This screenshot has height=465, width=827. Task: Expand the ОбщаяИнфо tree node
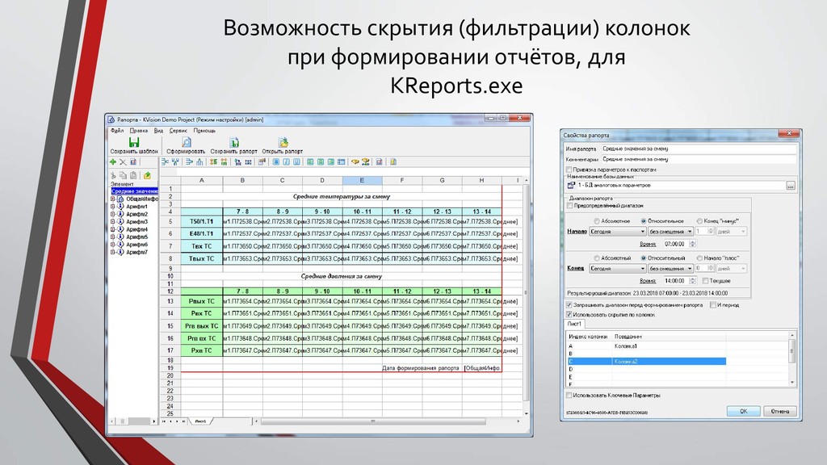113,199
